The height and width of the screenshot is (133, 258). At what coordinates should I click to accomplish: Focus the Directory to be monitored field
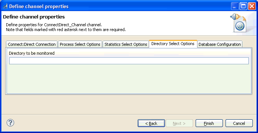pyautogui.click(x=129, y=61)
